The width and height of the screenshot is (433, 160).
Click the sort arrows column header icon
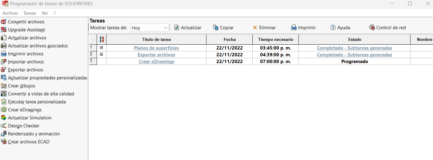coord(102,39)
